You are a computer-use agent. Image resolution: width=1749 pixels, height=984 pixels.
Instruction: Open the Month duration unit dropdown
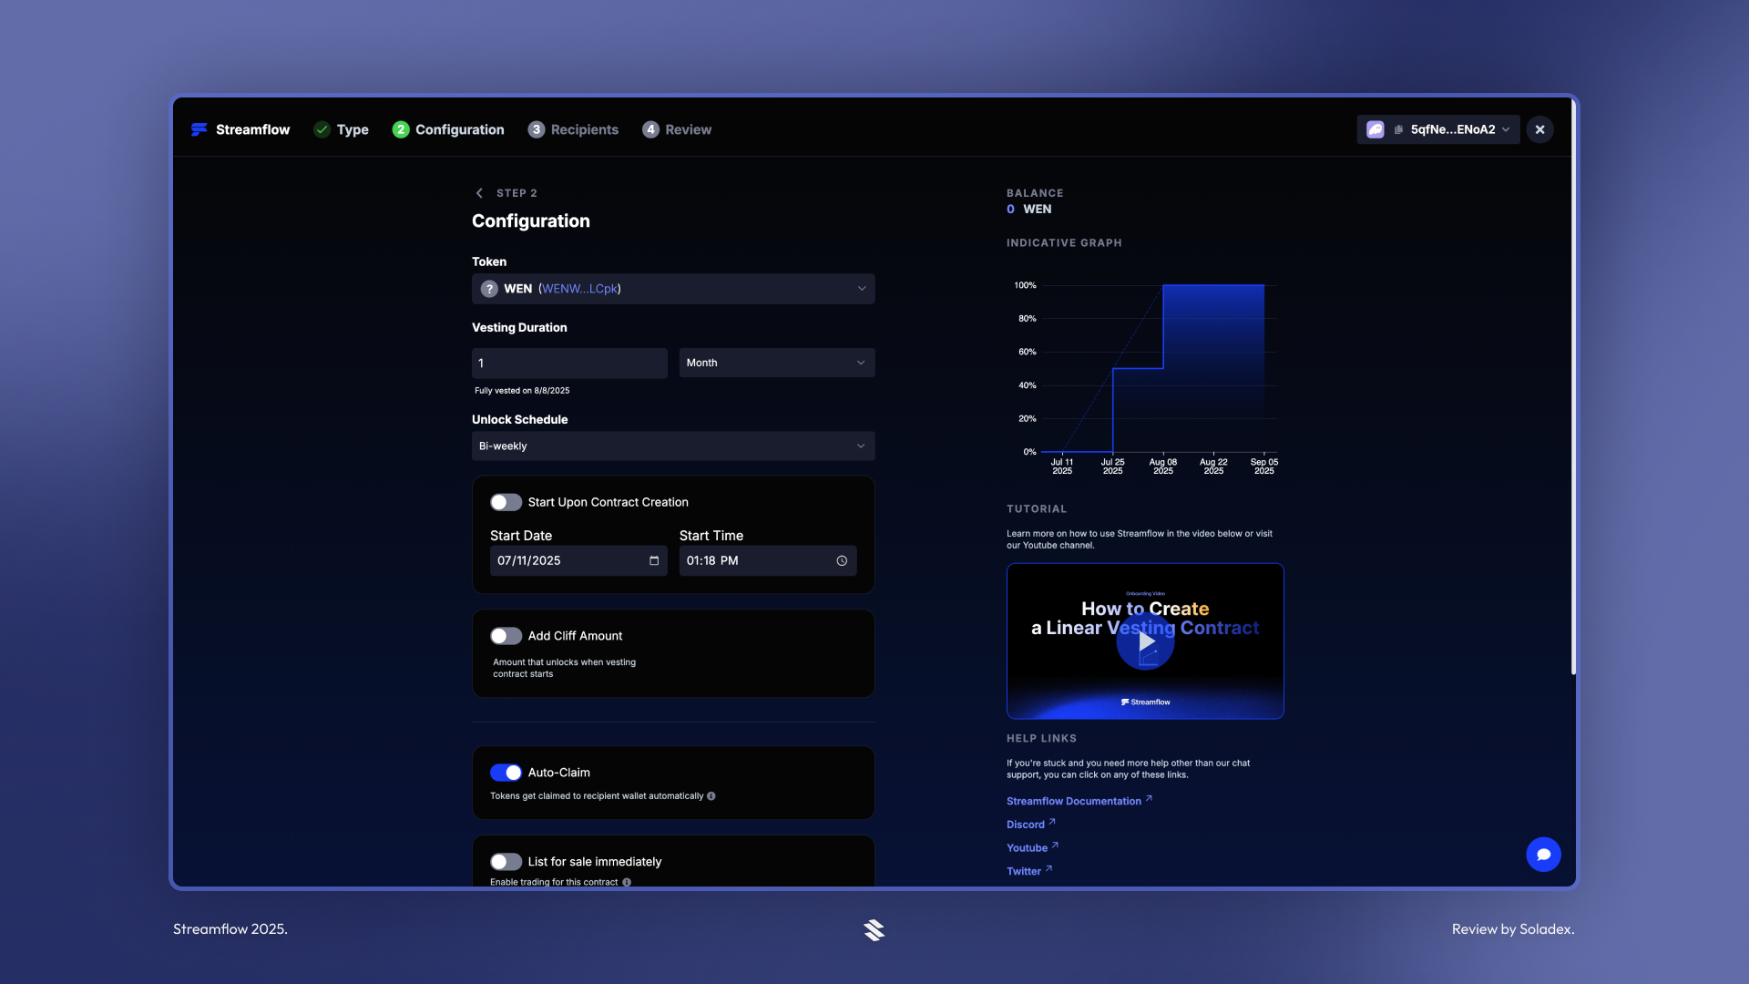pyautogui.click(x=777, y=363)
